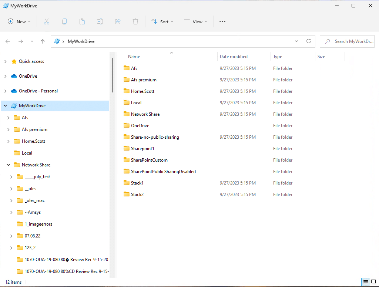This screenshot has width=379, height=287.
Task: Sort by Date modified column header
Action: [x=234, y=57]
